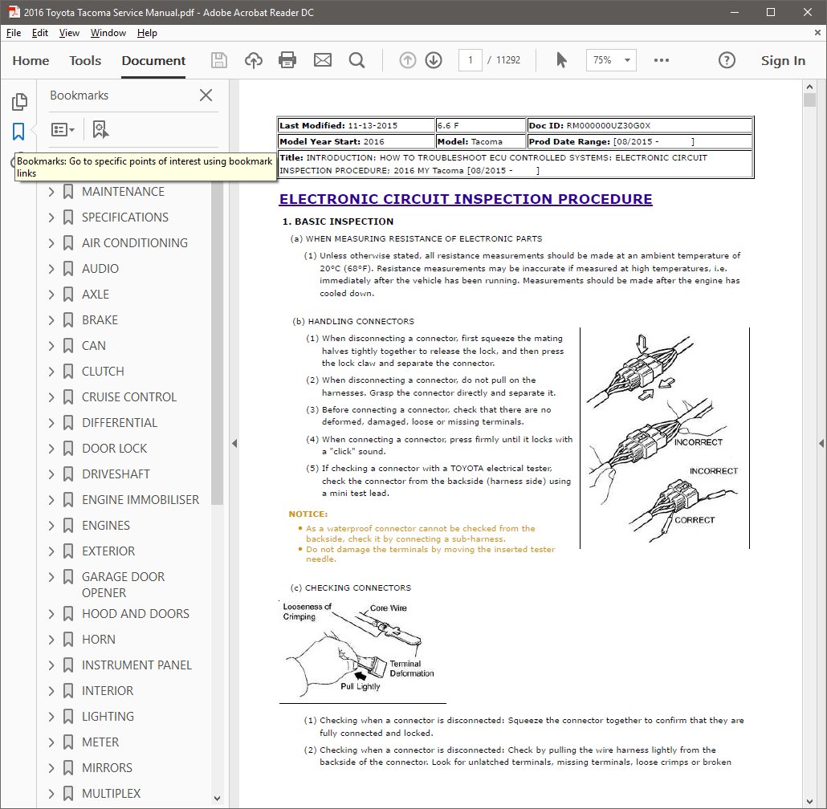Image resolution: width=827 pixels, height=809 pixels.
Task: Switch to the Tools tab
Action: tap(85, 61)
